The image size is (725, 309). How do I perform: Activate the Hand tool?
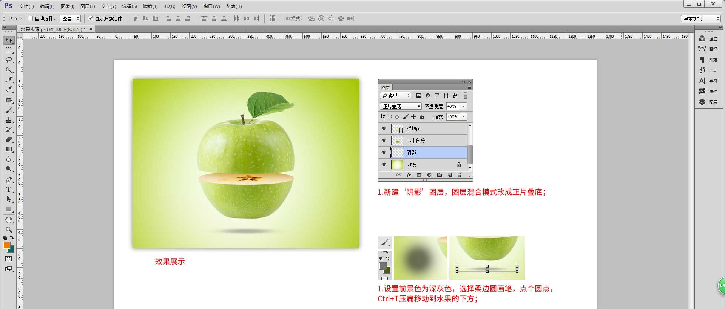9,220
